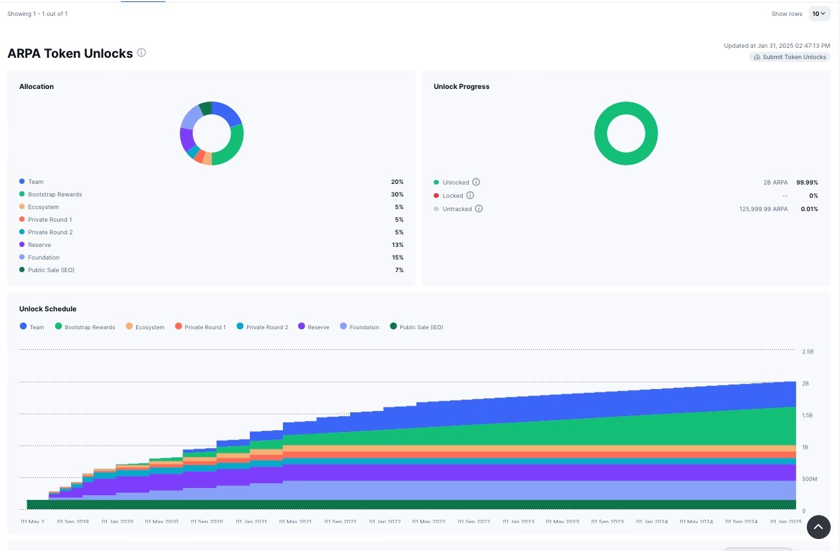Click the Allocation donut chart

pyautogui.click(x=212, y=133)
